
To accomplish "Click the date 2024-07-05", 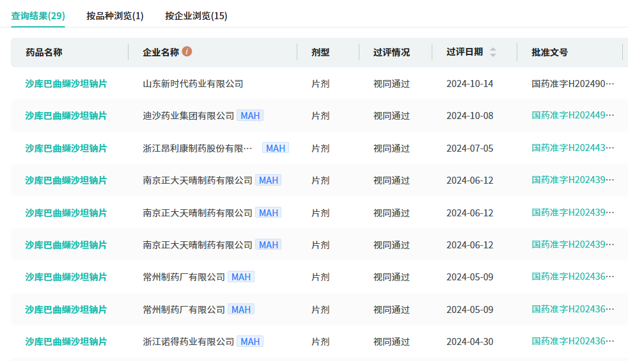I will pos(470,148).
